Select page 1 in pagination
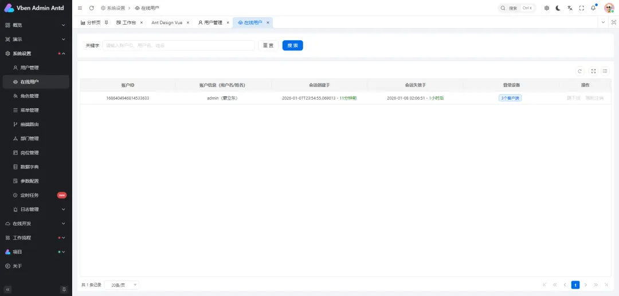Viewport: 619px width, 296px height. pos(575,285)
